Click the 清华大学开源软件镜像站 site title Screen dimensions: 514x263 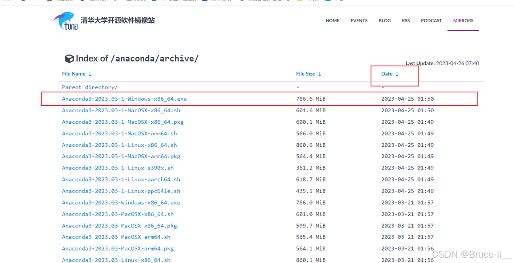[x=118, y=20]
